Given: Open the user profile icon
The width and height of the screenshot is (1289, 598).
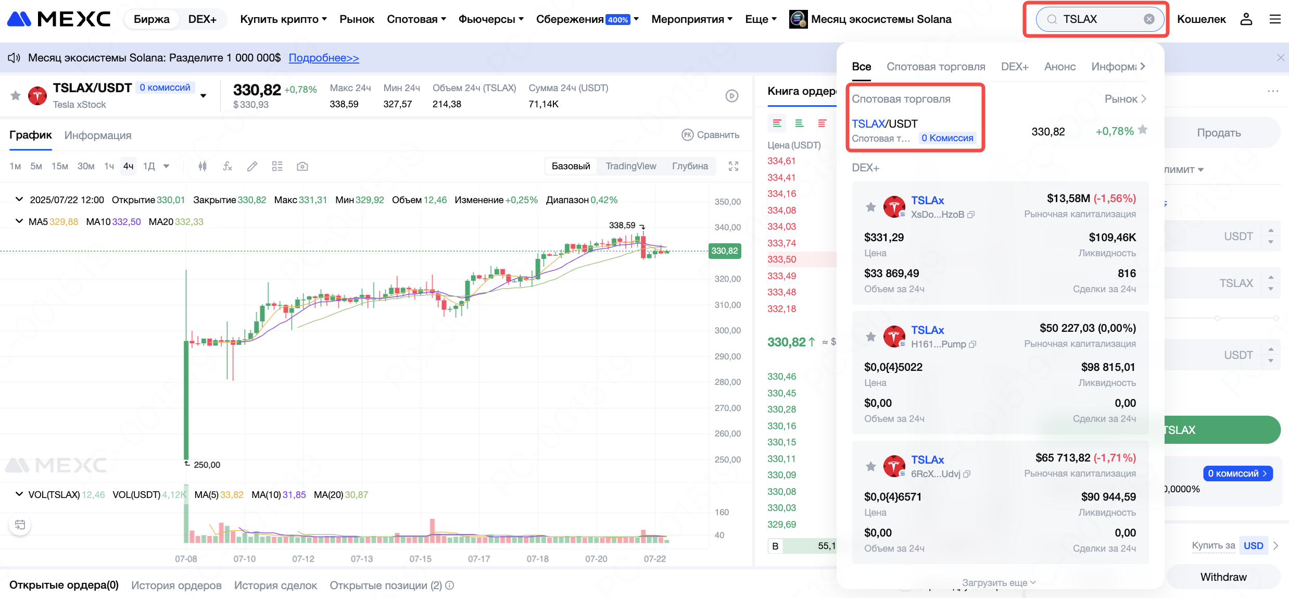Looking at the screenshot, I should point(1246,19).
